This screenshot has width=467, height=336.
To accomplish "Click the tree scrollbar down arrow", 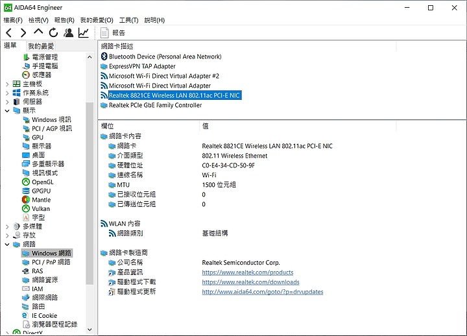I will (x=90, y=330).
